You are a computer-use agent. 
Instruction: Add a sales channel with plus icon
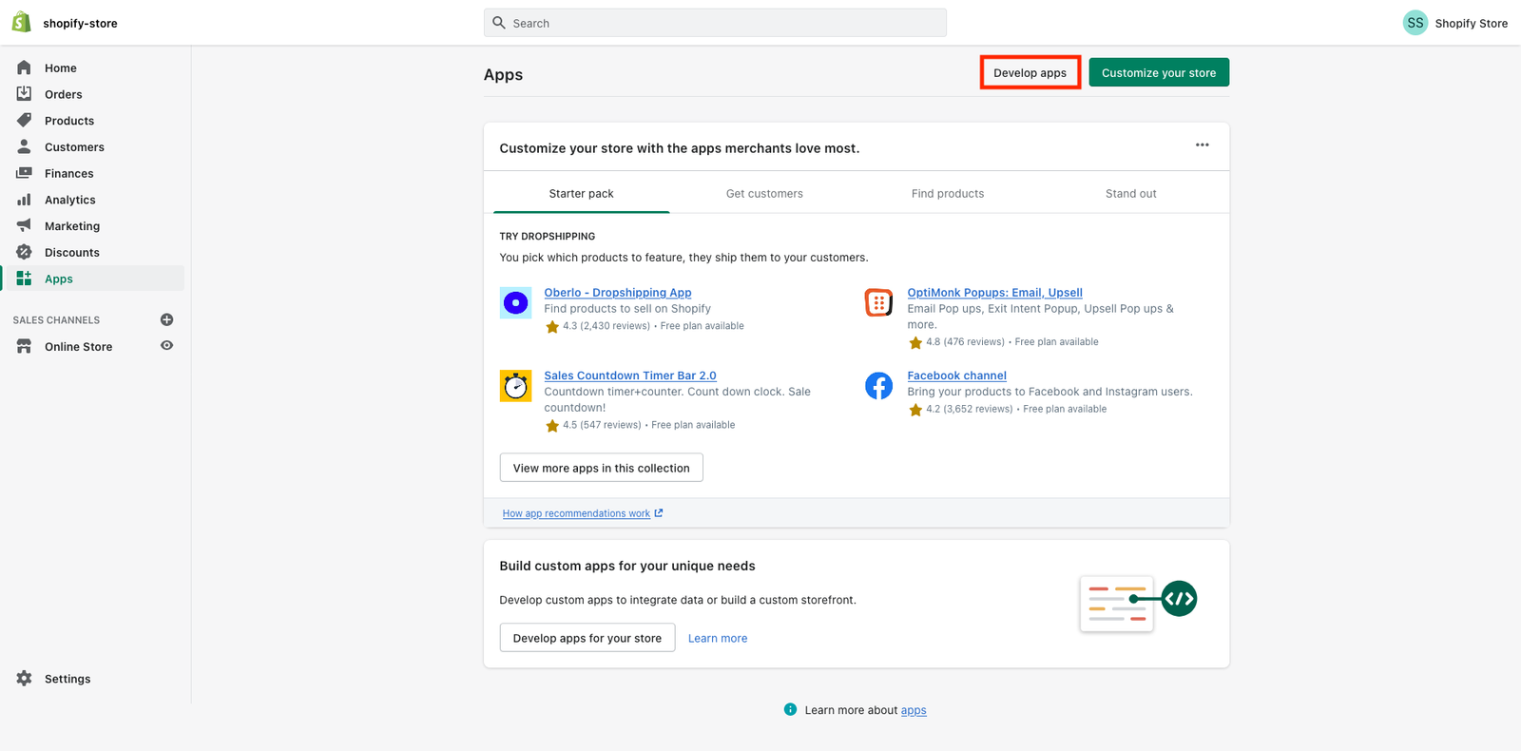pos(167,319)
